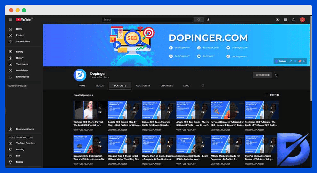Open the account avatar menu
This screenshot has width=317, height=173.
[x=303, y=20]
